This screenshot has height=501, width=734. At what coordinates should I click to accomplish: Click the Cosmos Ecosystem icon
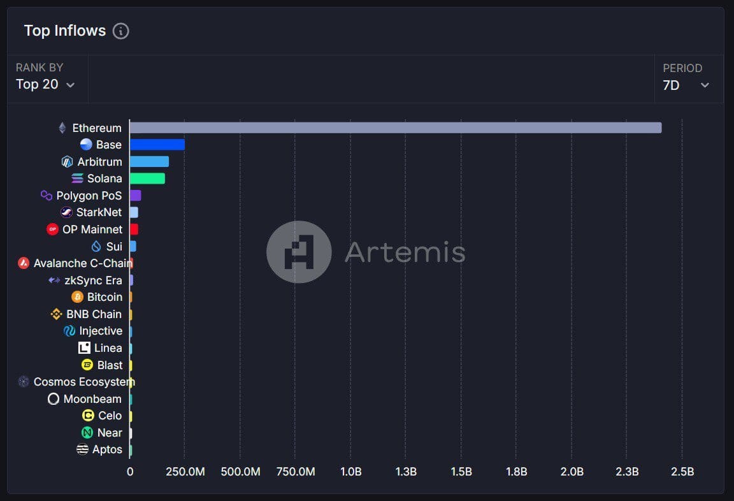coord(24,382)
